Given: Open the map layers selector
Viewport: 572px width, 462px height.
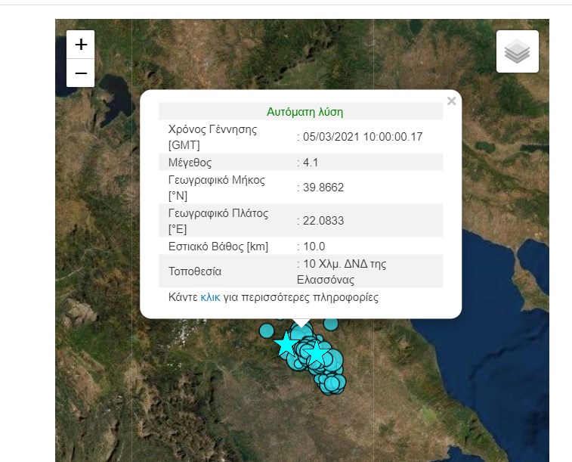Looking at the screenshot, I should click(517, 52).
